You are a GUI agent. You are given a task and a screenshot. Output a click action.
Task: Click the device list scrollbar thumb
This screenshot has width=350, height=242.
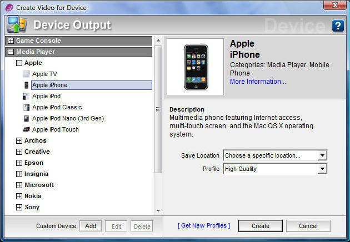click(158, 109)
